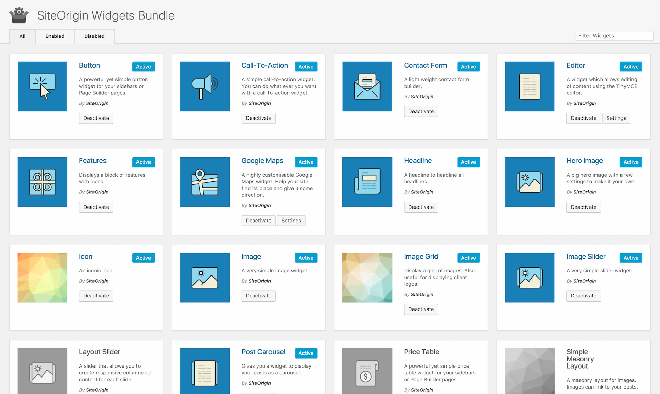
Task: Deactivate the Icon widget
Action: click(96, 296)
